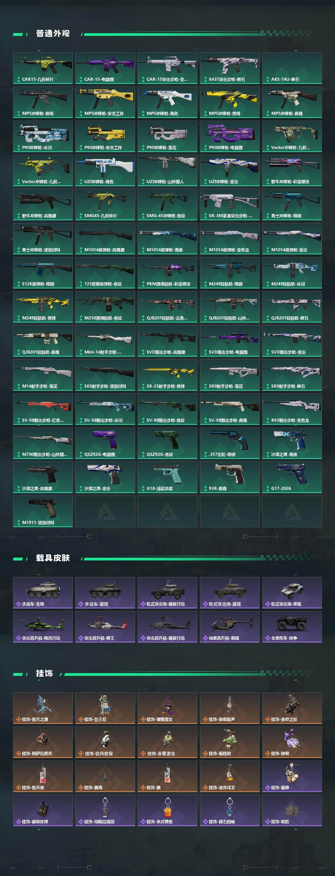Choose the UZI冲锋枪-海色 skin
Screen dimensions: 335x876
(x=105, y=170)
